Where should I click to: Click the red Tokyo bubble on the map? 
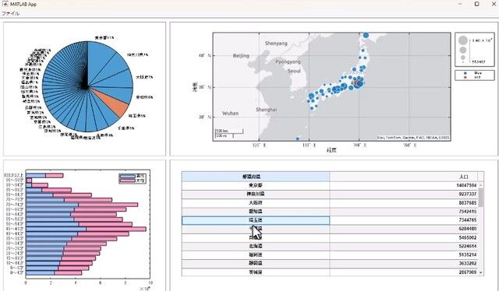coord(357,83)
